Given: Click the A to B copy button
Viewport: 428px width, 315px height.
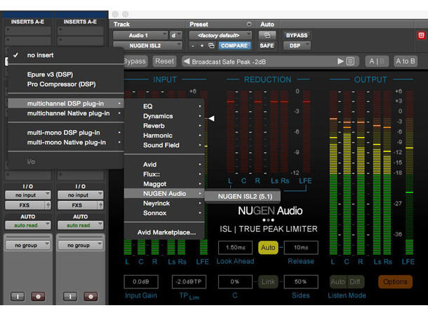Looking at the screenshot, I should (406, 62).
